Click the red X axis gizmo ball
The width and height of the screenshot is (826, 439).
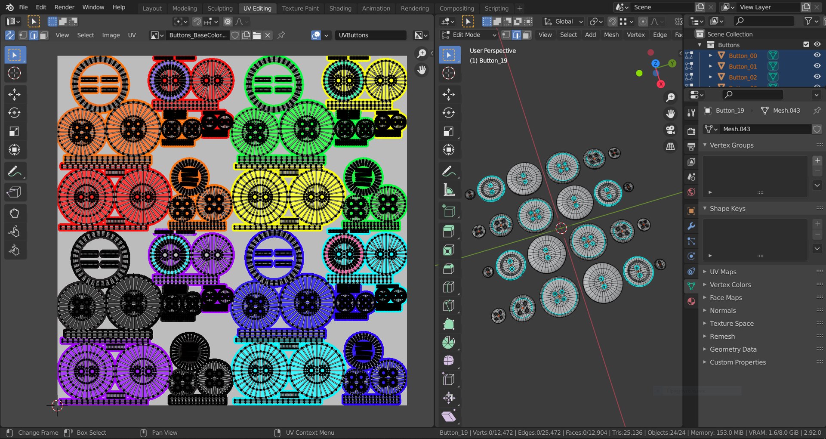[661, 84]
